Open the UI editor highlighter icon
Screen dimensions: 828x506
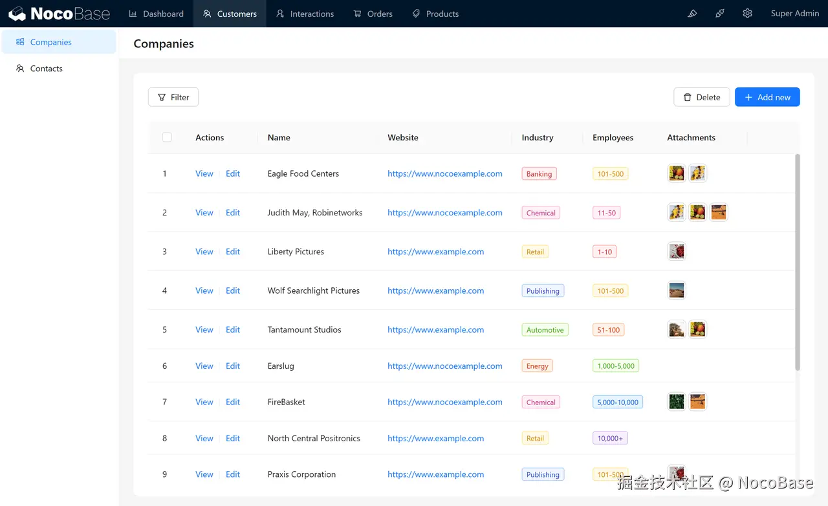pyautogui.click(x=692, y=14)
